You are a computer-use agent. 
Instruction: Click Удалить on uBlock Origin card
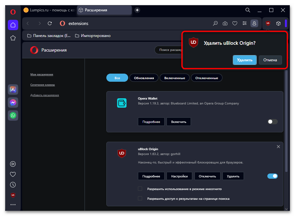(x=233, y=176)
